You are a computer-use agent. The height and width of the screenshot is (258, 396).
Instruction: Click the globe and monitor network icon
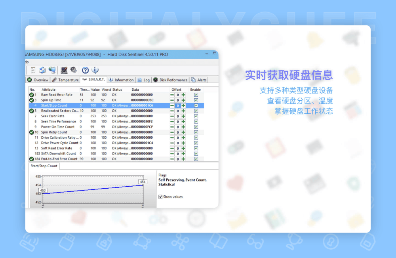tap(52, 70)
